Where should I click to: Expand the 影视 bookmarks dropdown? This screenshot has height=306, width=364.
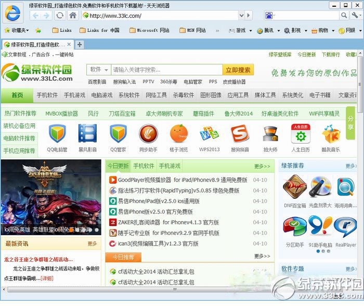click(x=306, y=30)
